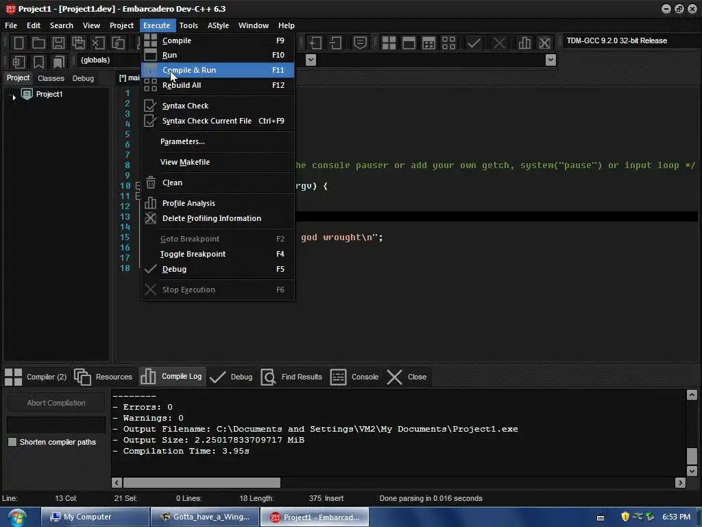702x527 pixels.
Task: Click the yellow security shield tray icon
Action: click(625, 517)
